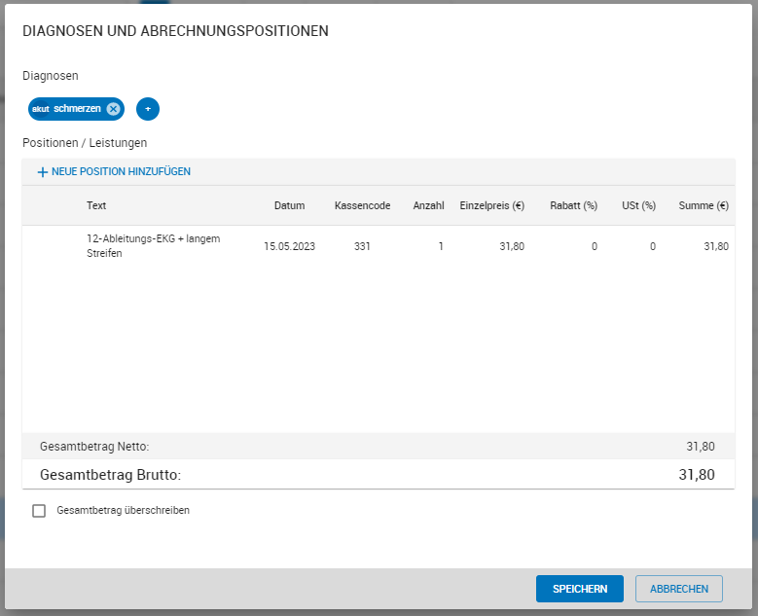Screen dimensions: 758x616
Task: Select the 'Einzelpreis (€)' column header
Action: pyautogui.click(x=491, y=205)
